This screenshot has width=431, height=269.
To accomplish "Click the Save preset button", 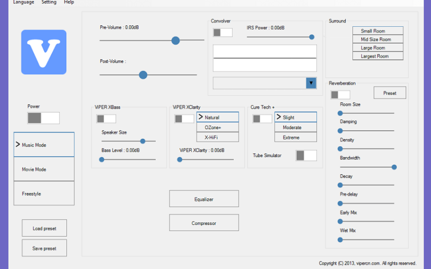I will click(44, 248).
